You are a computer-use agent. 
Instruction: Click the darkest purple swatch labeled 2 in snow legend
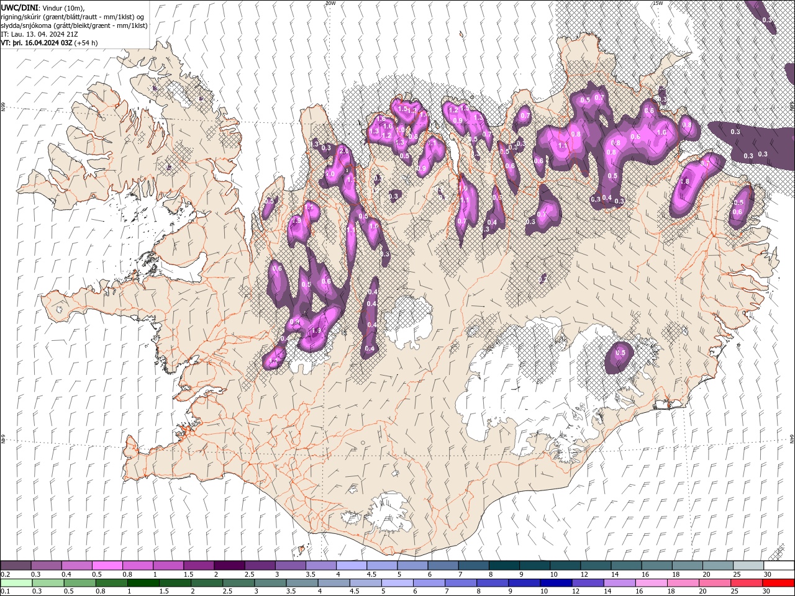(229, 566)
